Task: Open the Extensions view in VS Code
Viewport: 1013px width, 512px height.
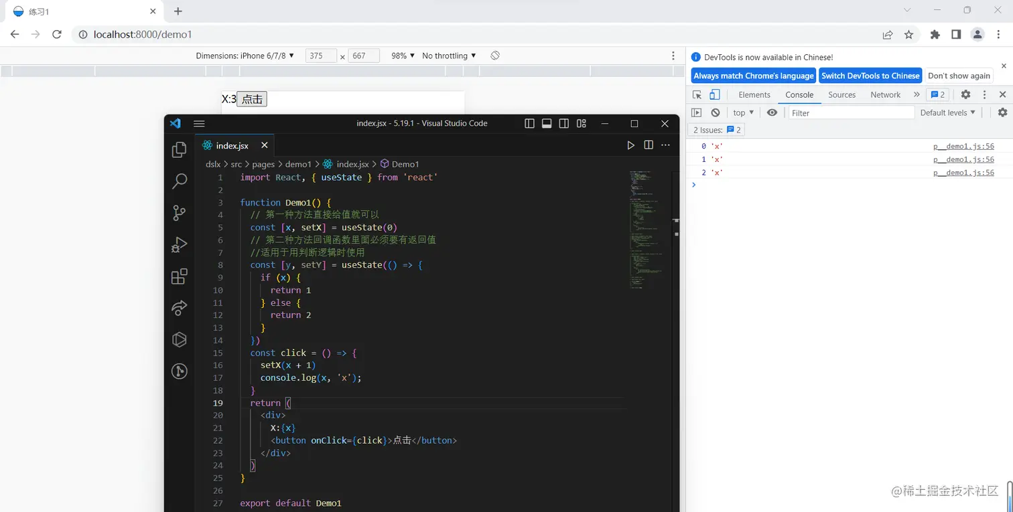Action: 180,276
